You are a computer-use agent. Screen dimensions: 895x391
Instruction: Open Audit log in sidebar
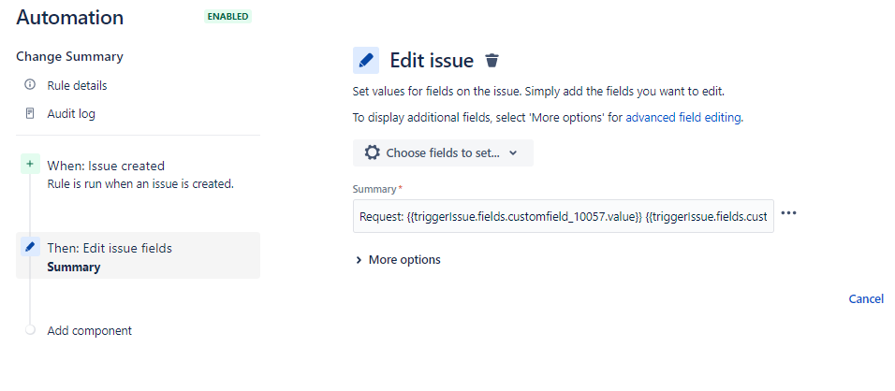pos(71,114)
